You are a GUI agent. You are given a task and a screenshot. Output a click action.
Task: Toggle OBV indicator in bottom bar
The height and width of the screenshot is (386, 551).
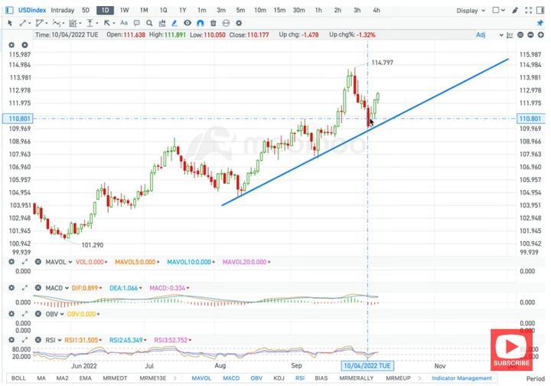(256, 378)
